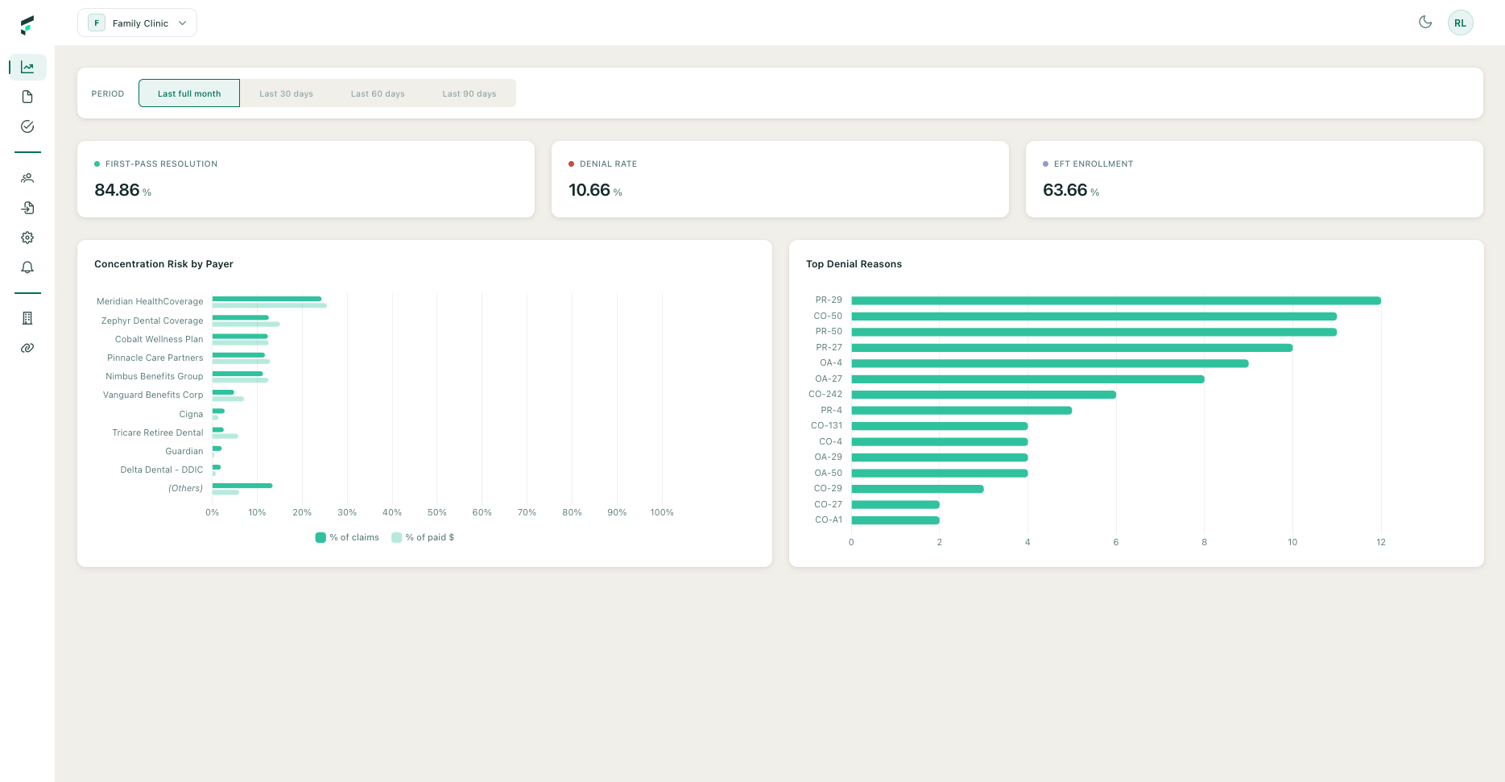
Task: Open Settings via the gear icon
Action: (27, 237)
